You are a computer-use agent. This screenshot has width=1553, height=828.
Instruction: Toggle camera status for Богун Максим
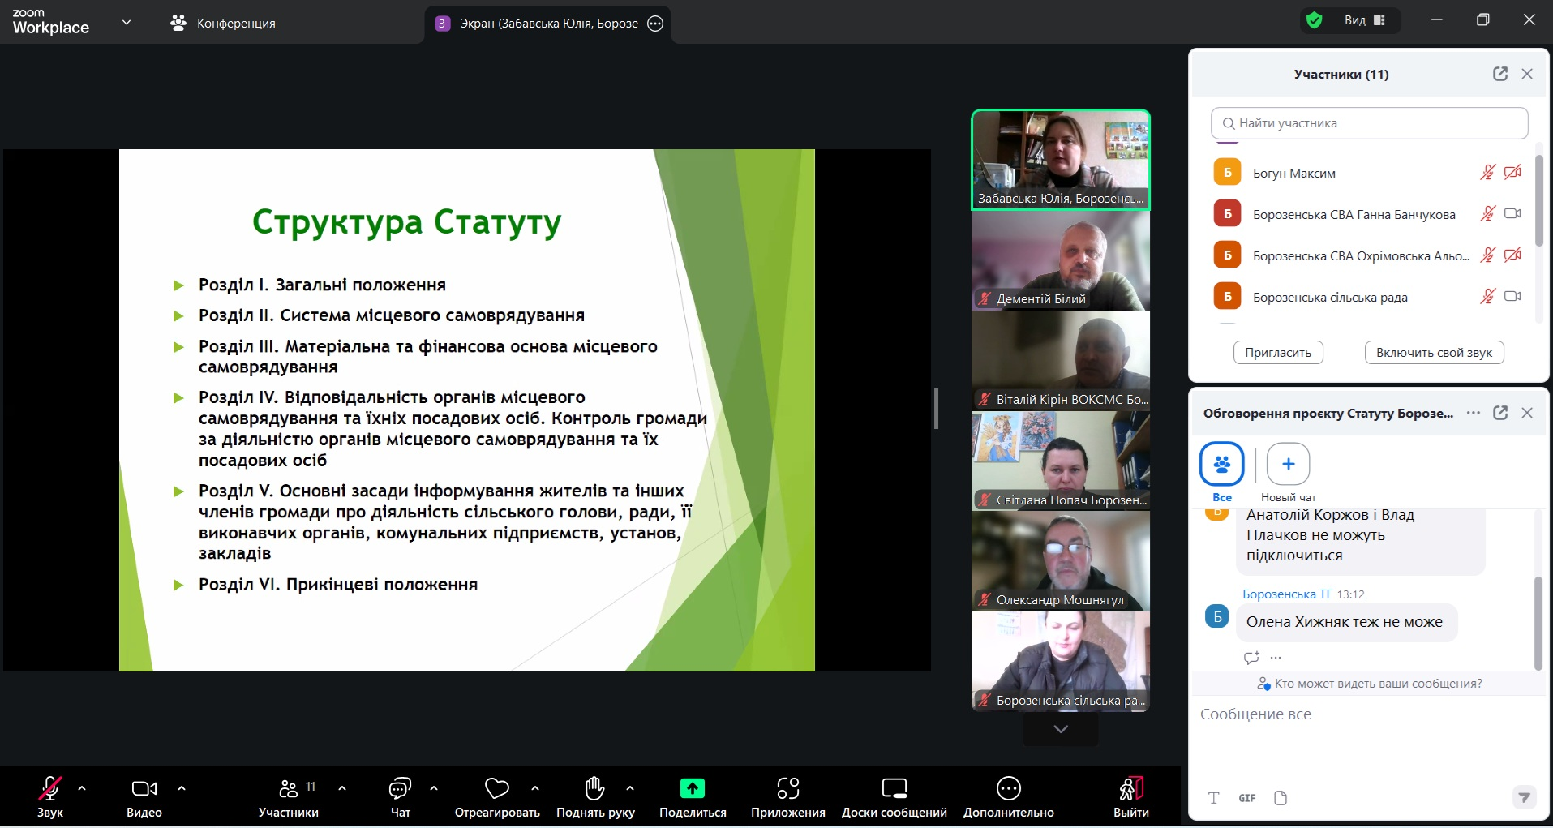1513,172
